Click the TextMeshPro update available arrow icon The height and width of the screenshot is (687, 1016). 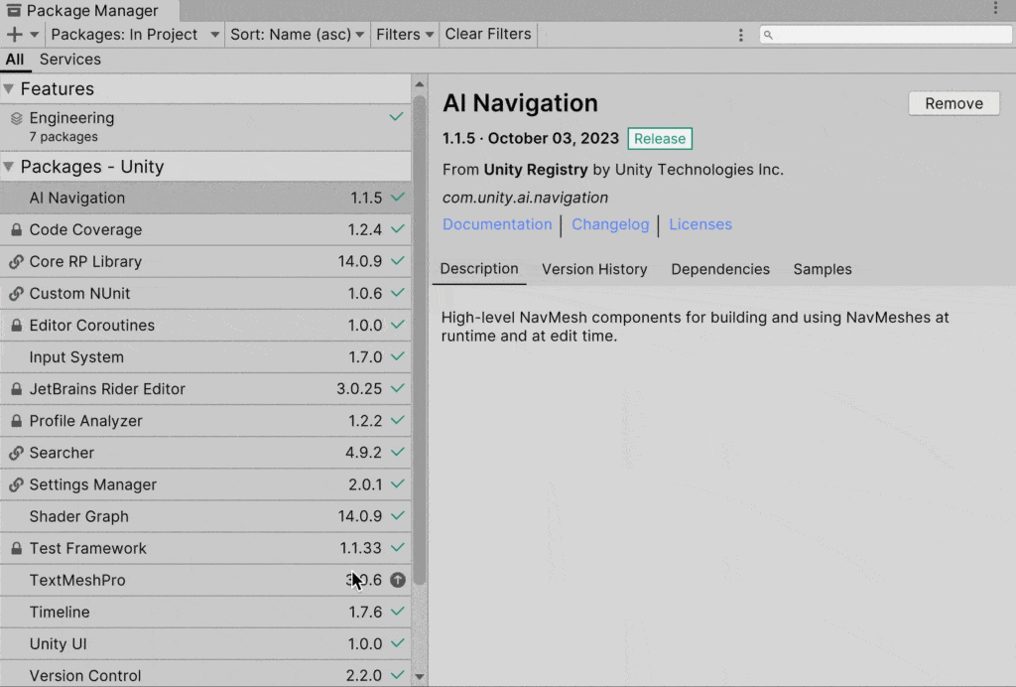[x=398, y=580]
